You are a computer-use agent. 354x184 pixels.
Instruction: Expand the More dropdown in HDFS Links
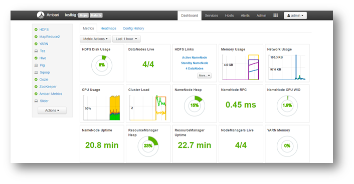coord(204,75)
